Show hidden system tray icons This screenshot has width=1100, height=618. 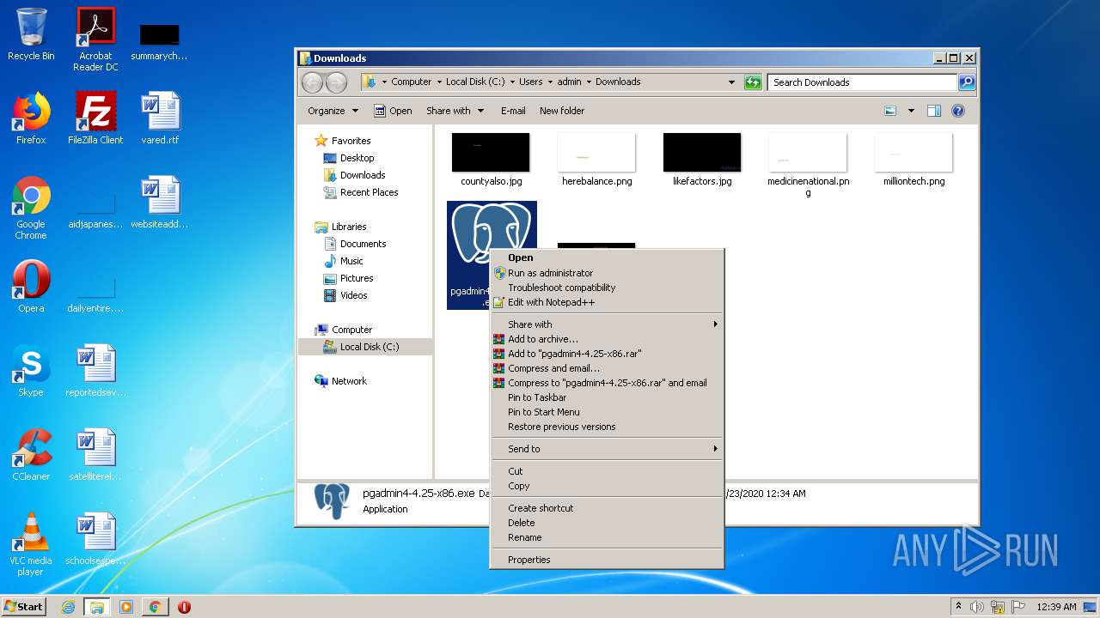(x=958, y=607)
